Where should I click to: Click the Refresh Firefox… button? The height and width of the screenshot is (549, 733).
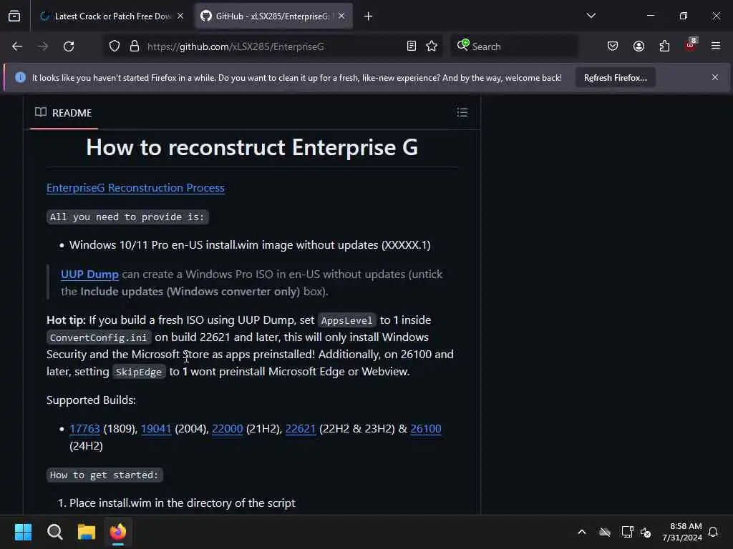click(x=615, y=78)
